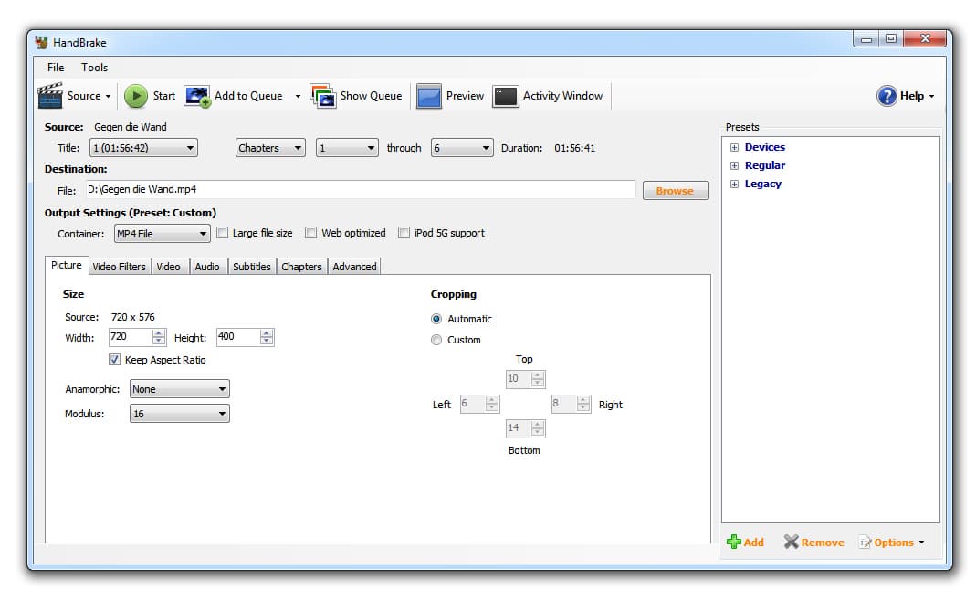Open the Chapters mode dropdown
This screenshot has width=976, height=601.
click(x=270, y=148)
